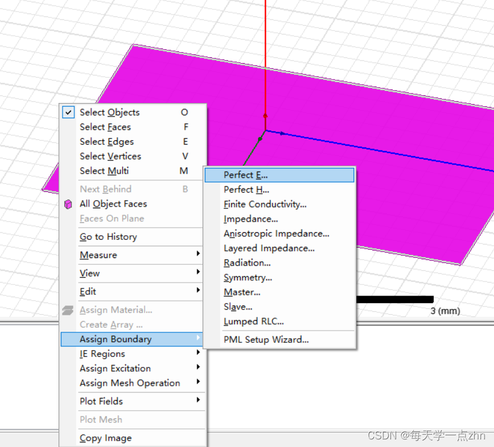The width and height of the screenshot is (494, 447).
Task: Choose Symmetry boundary option
Action: pos(279,277)
